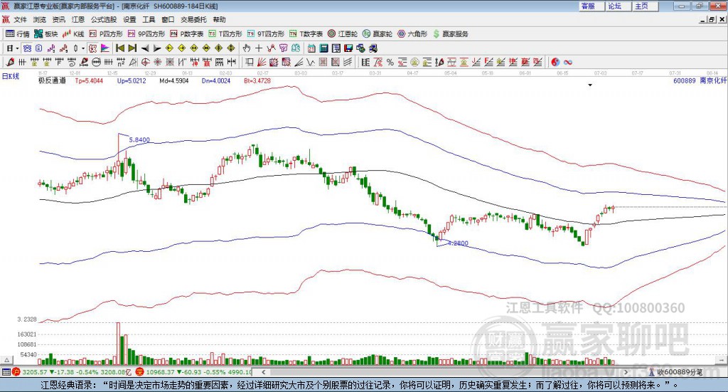This screenshot has width=728, height=392.
Task: Open the 帮助 menu
Action: [219, 19]
